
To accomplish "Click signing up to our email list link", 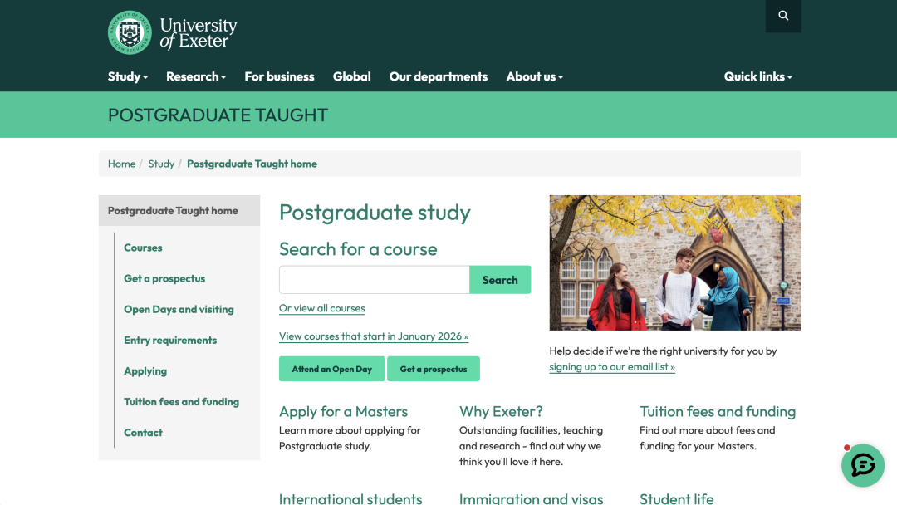I will pos(612,367).
